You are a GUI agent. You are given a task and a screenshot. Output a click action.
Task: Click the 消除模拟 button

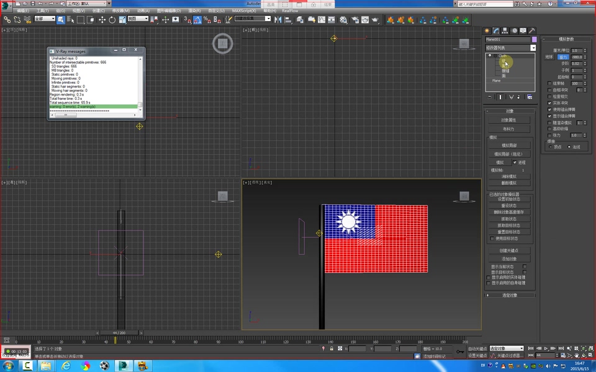tap(509, 177)
